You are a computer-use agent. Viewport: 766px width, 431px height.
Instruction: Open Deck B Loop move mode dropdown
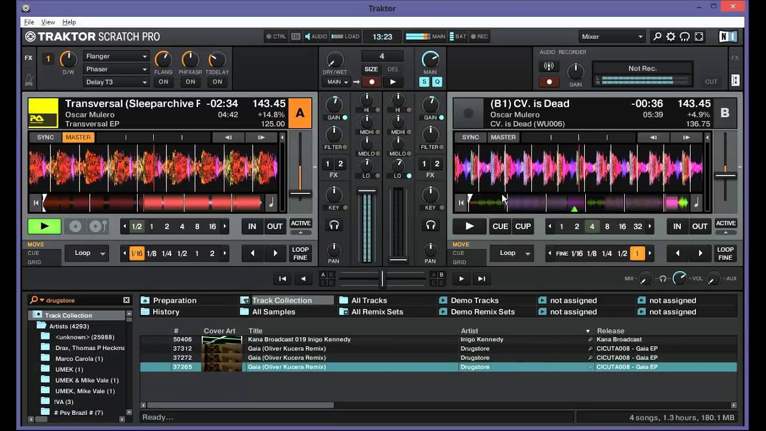pos(512,253)
